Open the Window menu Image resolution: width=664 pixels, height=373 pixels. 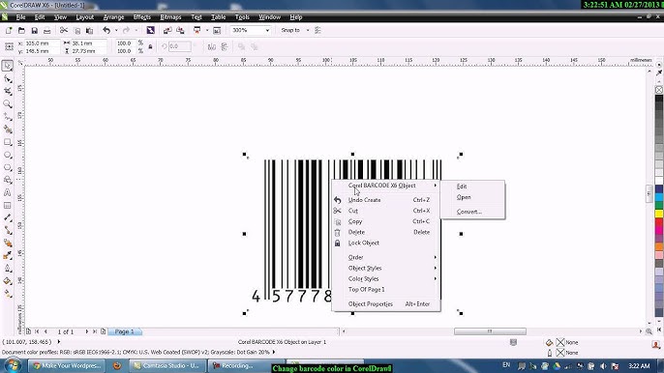click(269, 17)
